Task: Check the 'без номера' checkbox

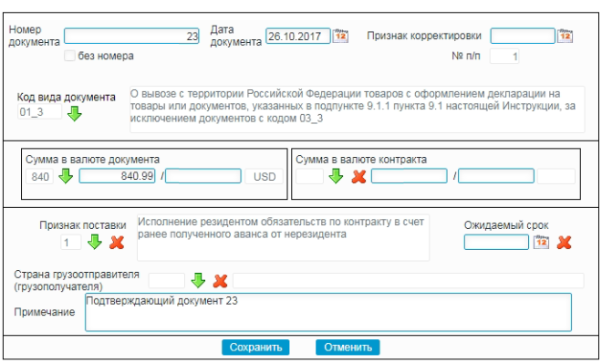Action: (x=69, y=56)
